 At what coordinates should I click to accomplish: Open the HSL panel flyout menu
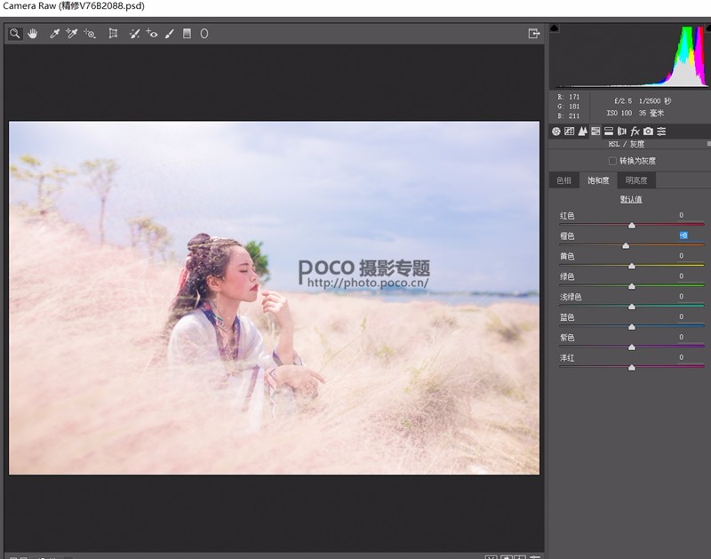[707, 143]
